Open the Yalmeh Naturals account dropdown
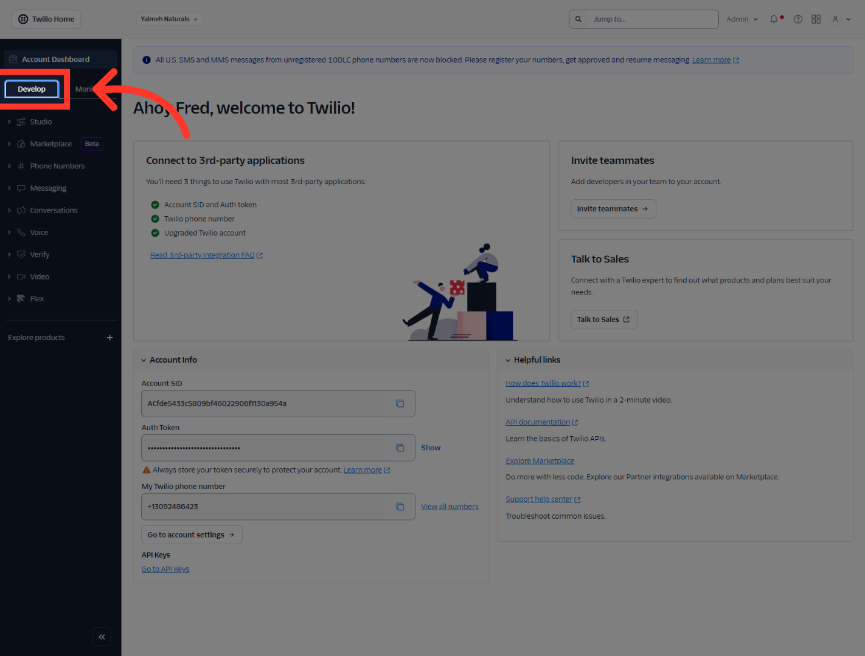 click(x=170, y=19)
